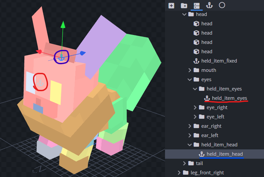Expand the ear_right group
This screenshot has height=177, width=264.
(190, 126)
